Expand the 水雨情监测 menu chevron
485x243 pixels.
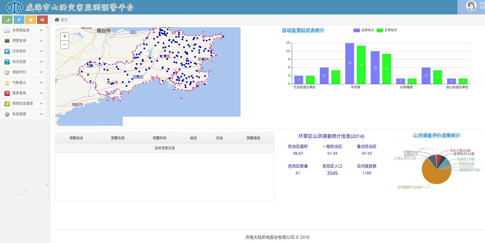click(x=41, y=30)
